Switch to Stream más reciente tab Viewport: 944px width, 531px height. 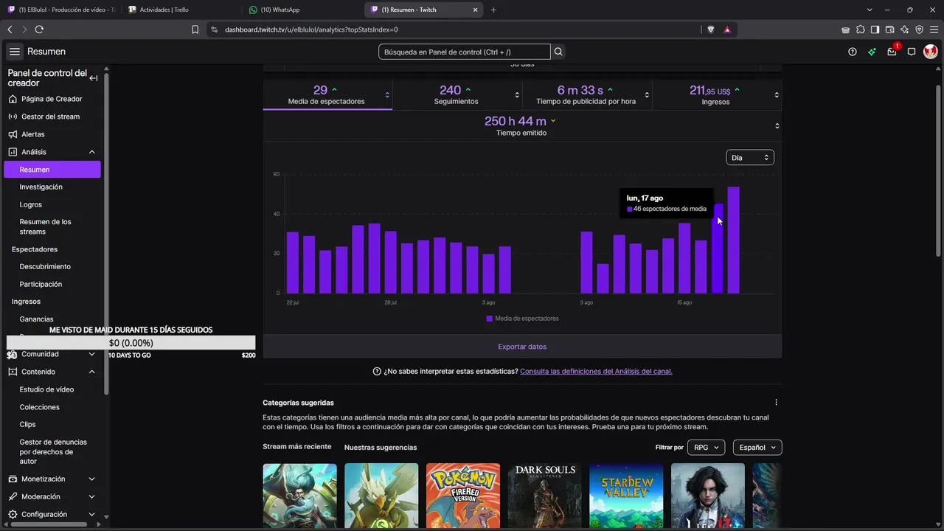pyautogui.click(x=297, y=447)
